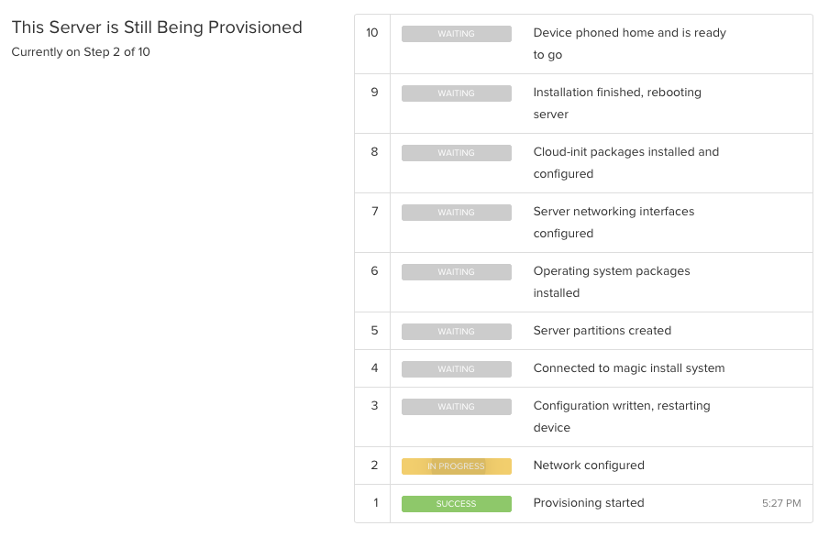This screenshot has height=537, width=818.
Task: Click 'Operating system packages installed' text
Action: 612,282
